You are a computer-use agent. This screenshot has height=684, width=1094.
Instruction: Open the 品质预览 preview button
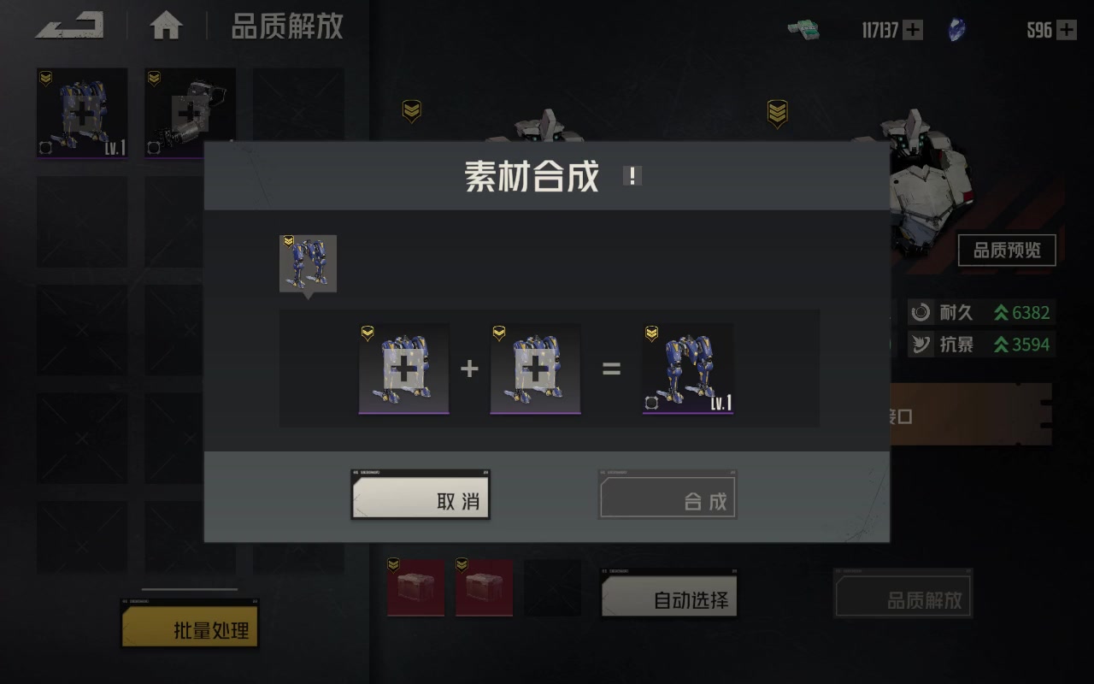click(1007, 251)
